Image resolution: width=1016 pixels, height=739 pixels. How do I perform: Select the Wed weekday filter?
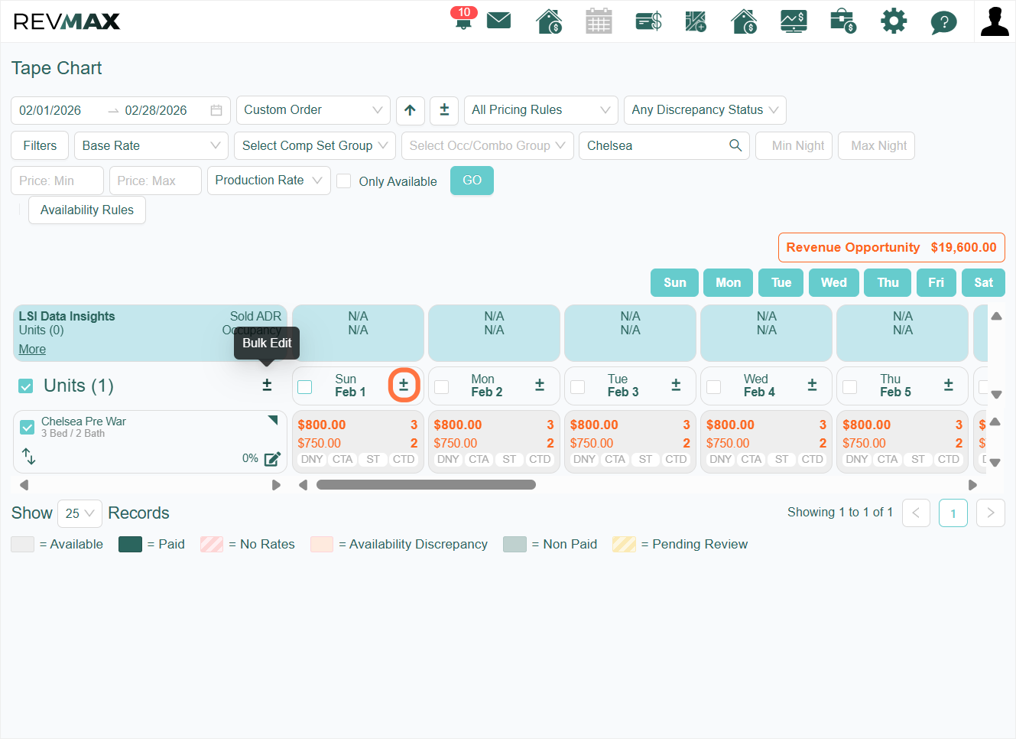pyautogui.click(x=834, y=282)
